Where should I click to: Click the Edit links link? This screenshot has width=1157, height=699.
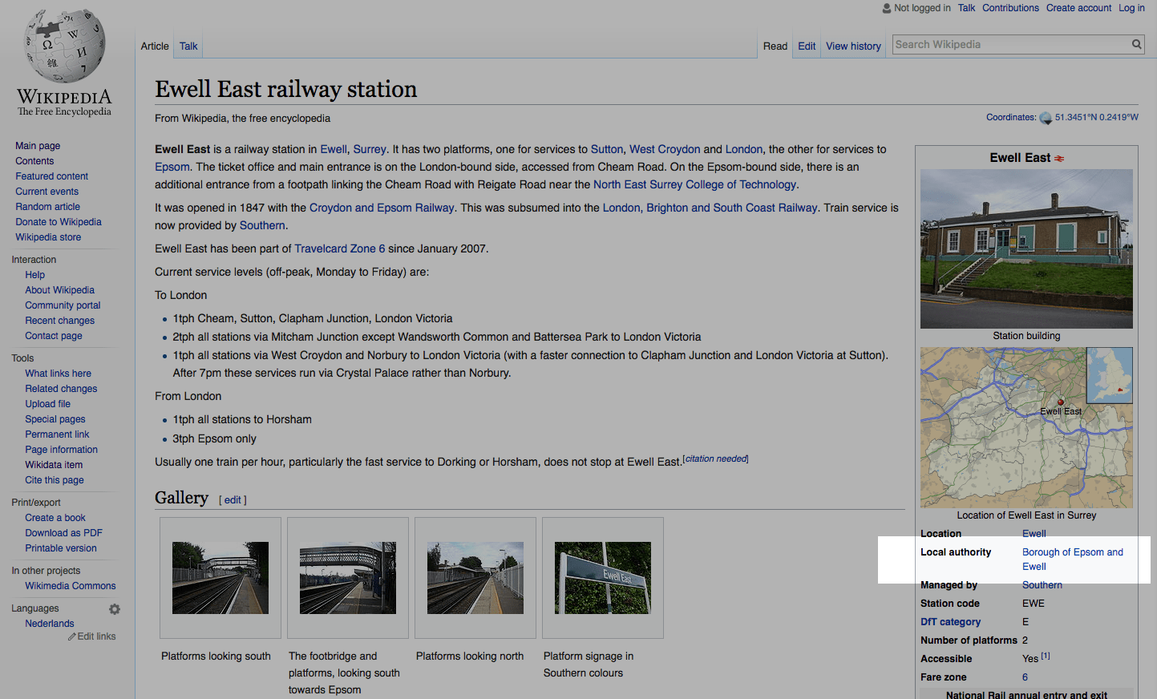(x=96, y=636)
